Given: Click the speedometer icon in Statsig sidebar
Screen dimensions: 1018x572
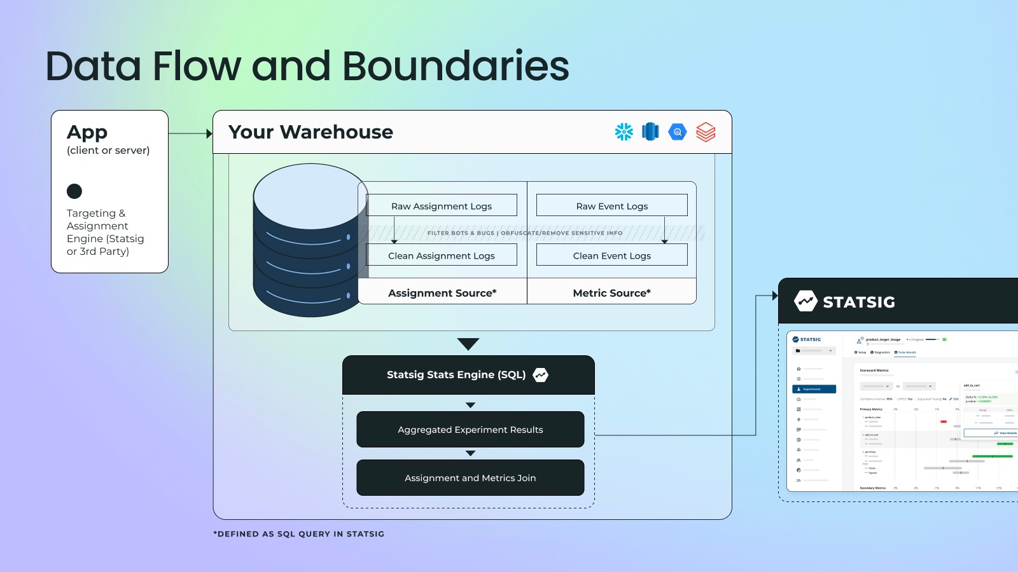Looking at the screenshot, I should tap(798, 399).
